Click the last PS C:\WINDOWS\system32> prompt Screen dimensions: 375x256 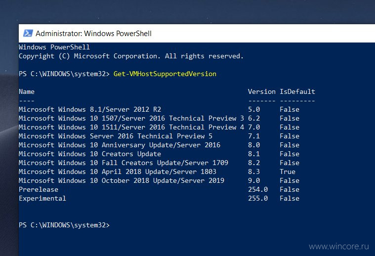pos(64,225)
